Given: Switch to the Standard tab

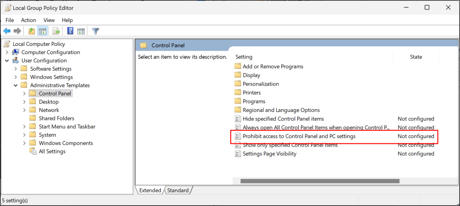Looking at the screenshot, I should pyautogui.click(x=178, y=190).
